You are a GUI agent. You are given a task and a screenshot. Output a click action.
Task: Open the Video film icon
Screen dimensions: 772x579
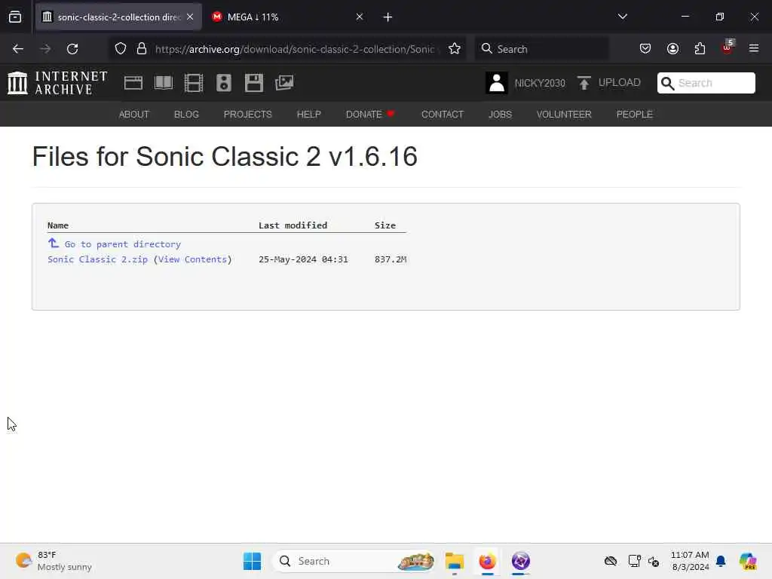(194, 83)
